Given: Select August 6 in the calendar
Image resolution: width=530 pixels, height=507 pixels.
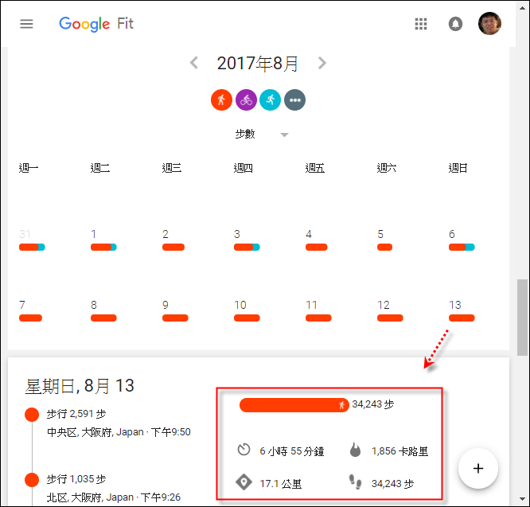Looking at the screenshot, I should coord(452,234).
